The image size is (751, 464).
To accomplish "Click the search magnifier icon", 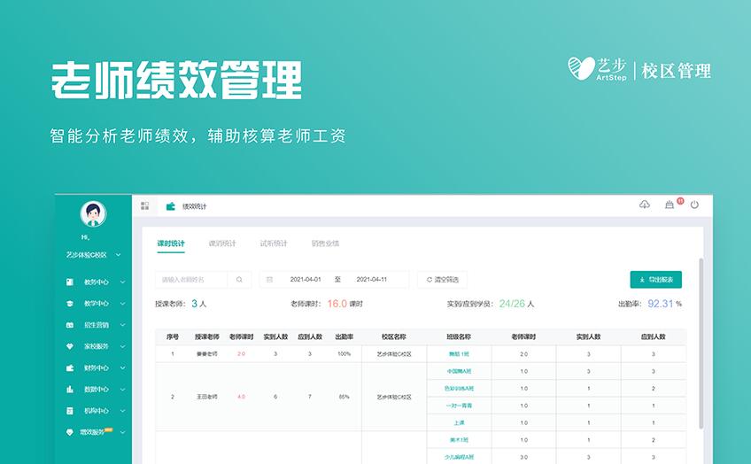I will tap(239, 280).
